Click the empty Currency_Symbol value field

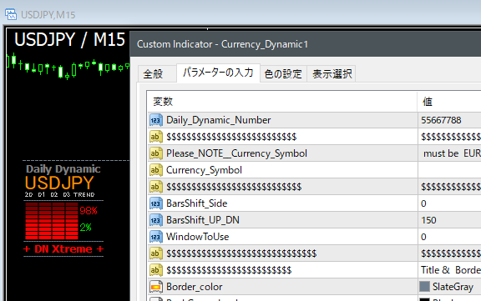(x=449, y=170)
